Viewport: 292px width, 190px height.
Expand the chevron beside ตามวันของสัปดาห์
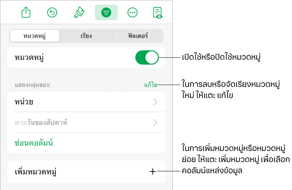click(x=155, y=123)
